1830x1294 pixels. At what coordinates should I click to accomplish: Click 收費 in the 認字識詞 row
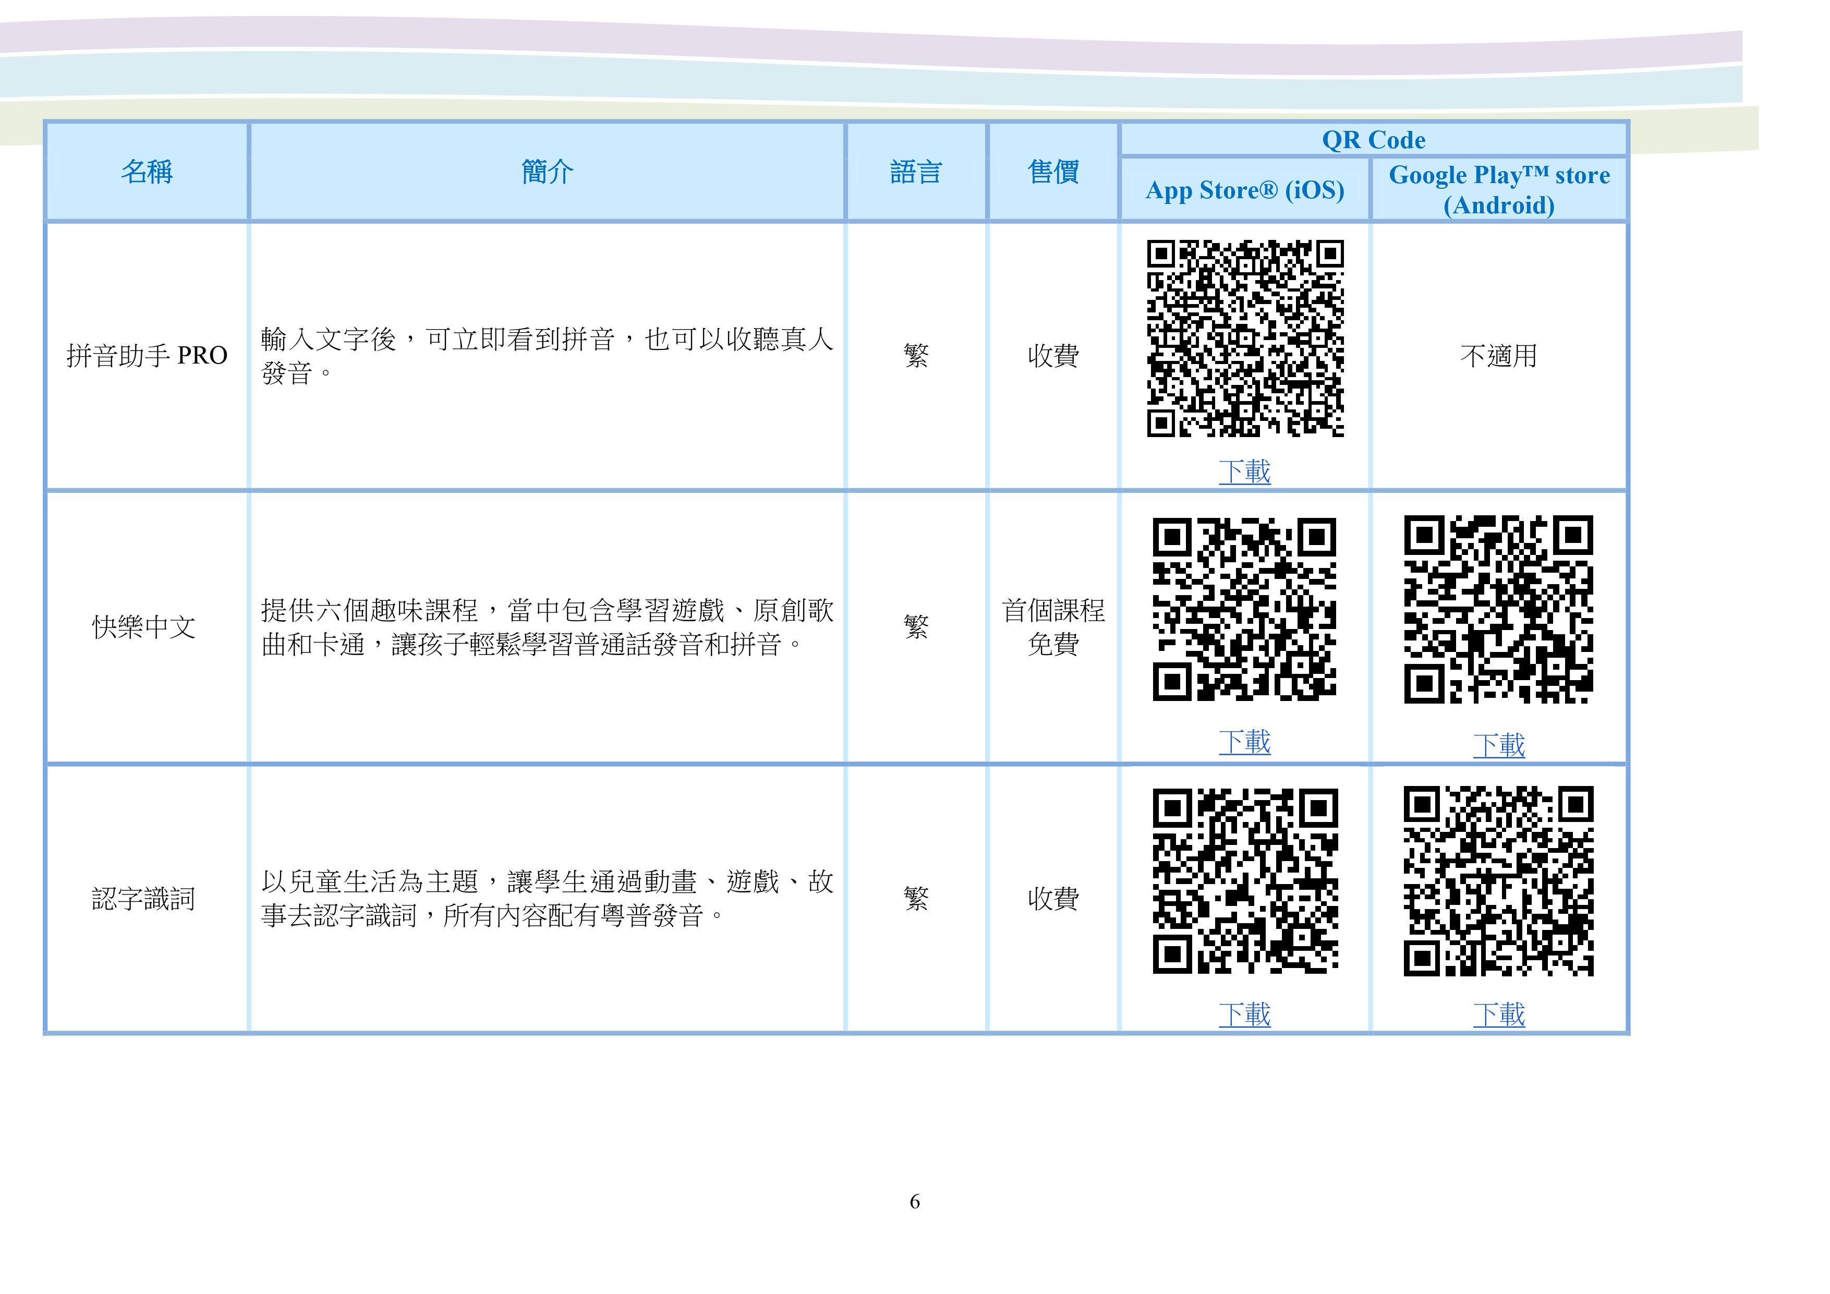click(x=1053, y=899)
